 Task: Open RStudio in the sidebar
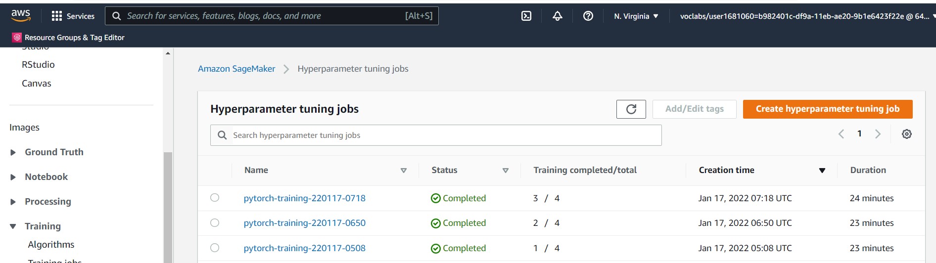(x=38, y=65)
